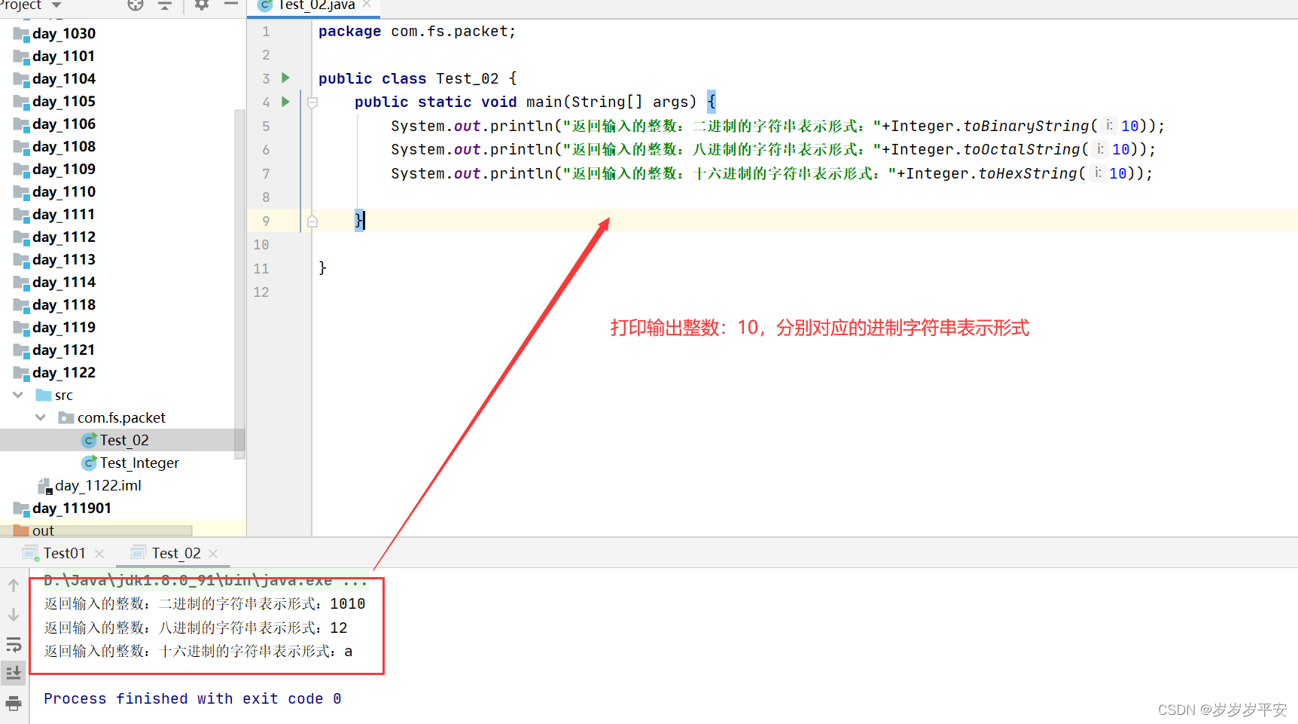Select the day_1118 module
The width and height of the screenshot is (1298, 724).
pyautogui.click(x=64, y=304)
